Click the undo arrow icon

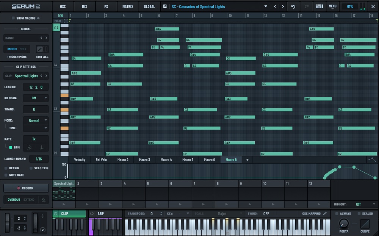(293, 6)
